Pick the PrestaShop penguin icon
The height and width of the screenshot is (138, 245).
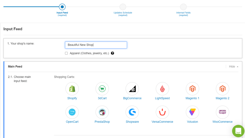(102, 112)
